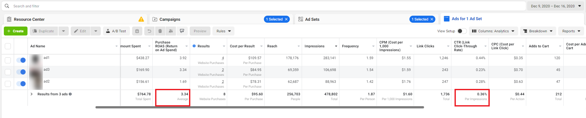This screenshot has height=118, width=586.
Task: Switch to the Campaigns tab
Action: (x=170, y=19)
